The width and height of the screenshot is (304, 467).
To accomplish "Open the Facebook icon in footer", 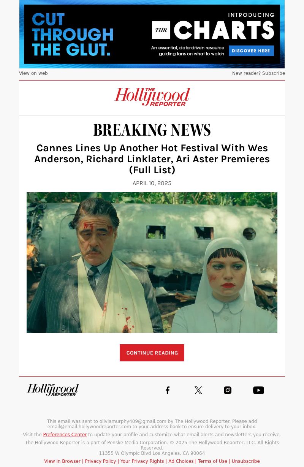I will (168, 390).
